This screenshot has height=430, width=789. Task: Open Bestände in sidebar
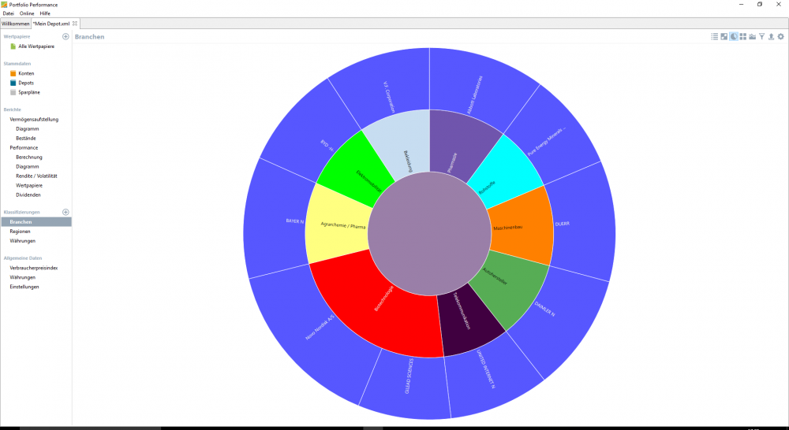[x=26, y=138]
